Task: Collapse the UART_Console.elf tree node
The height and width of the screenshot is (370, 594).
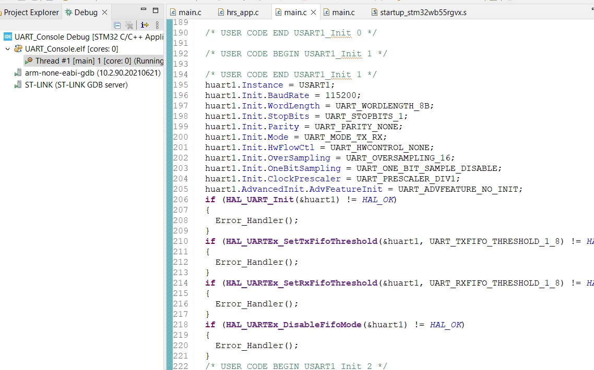Action: [8, 49]
